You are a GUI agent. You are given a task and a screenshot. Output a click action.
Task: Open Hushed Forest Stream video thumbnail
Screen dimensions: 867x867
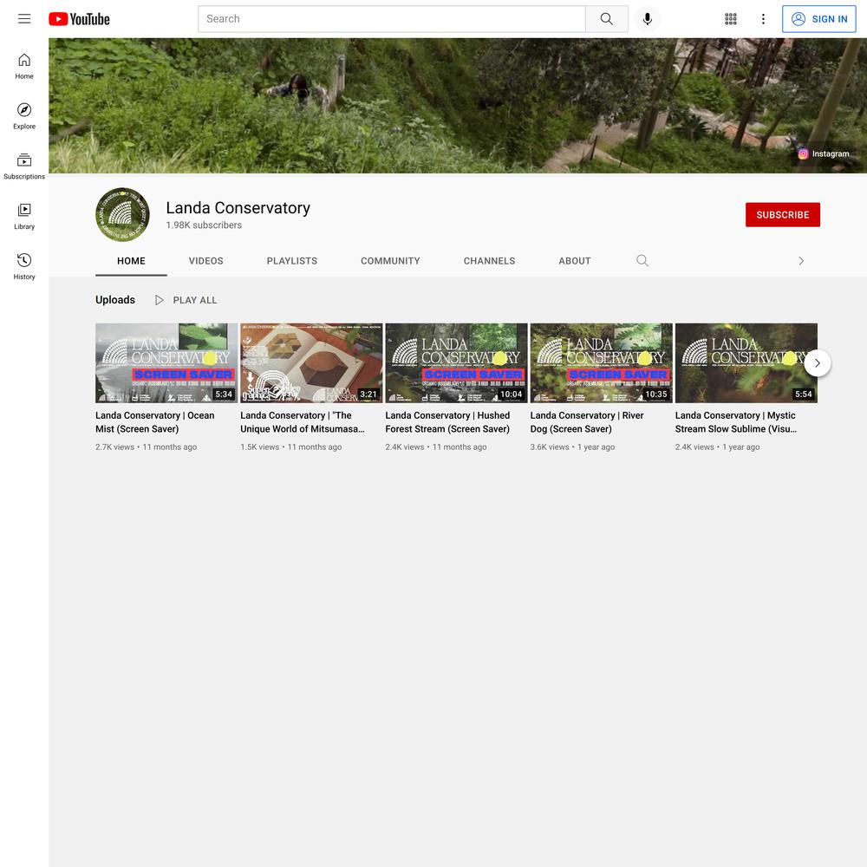pos(456,363)
